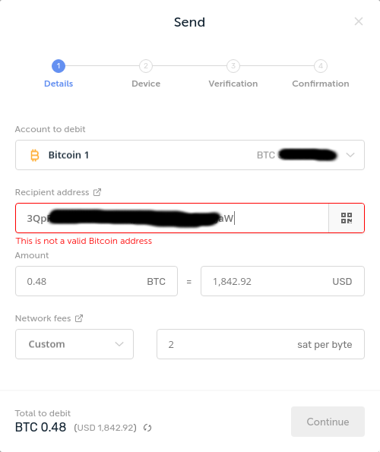Viewport: 380px width, 452px height.
Task: Select step 4 Confirmation circle
Action: tap(321, 66)
